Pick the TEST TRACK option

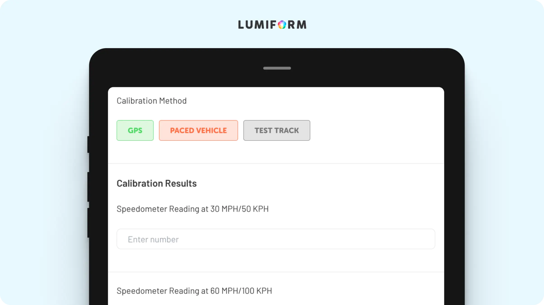pyautogui.click(x=277, y=130)
